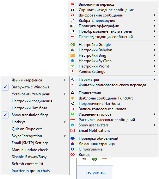
Task: Click the red left arrow incoming translation icon
Action: (x=73, y=37)
